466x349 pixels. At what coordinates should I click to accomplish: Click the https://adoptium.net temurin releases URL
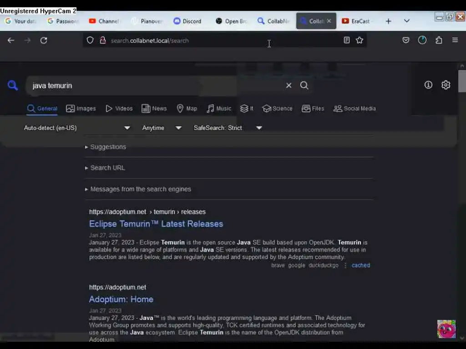pos(147,212)
